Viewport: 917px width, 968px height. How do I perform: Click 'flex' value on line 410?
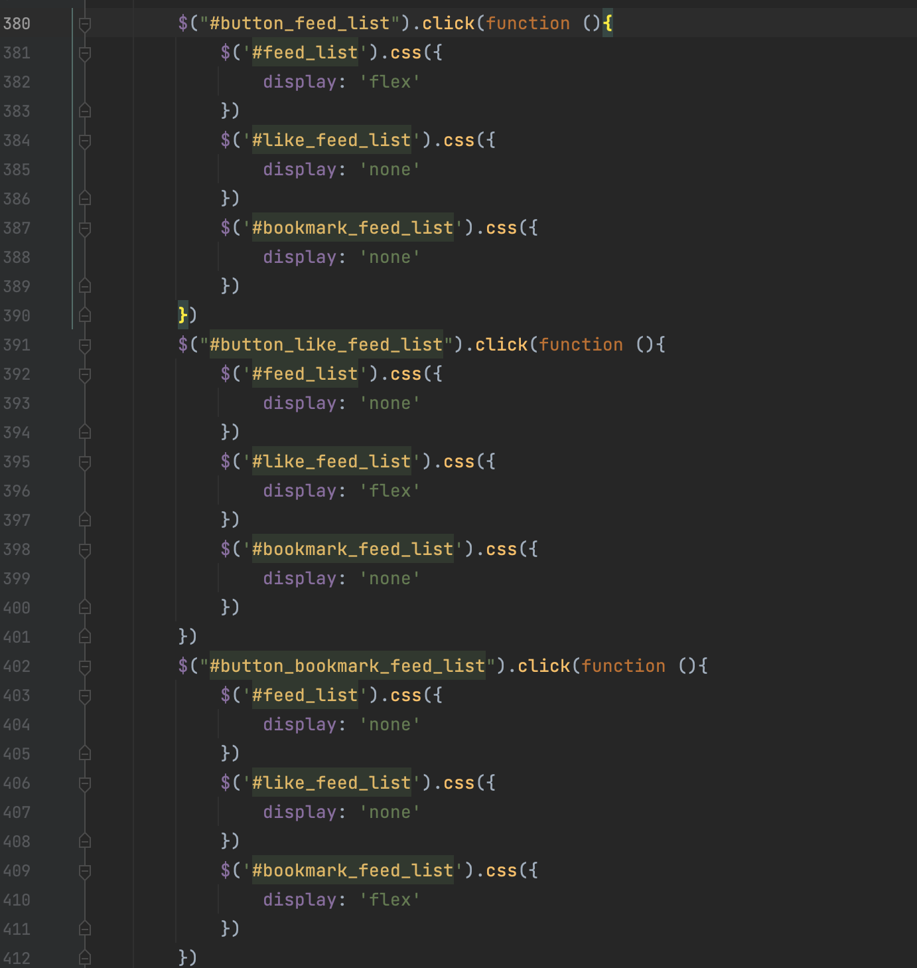point(390,900)
